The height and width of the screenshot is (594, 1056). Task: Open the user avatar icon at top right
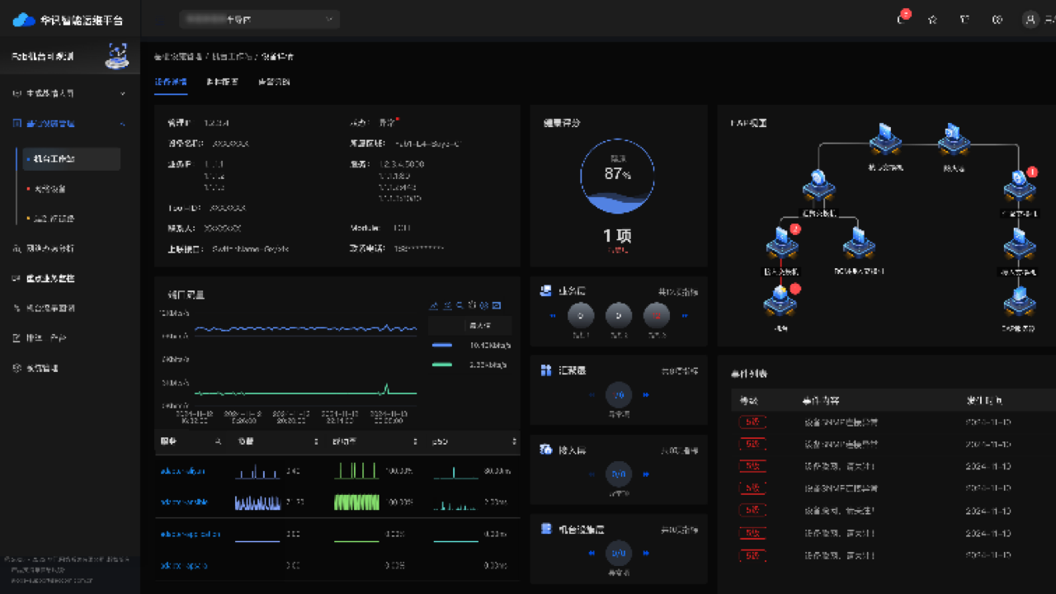(x=1030, y=20)
